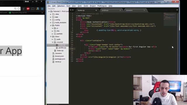The image size is (187, 105).
Task: Click the server.js file icon
Action: (53, 62)
